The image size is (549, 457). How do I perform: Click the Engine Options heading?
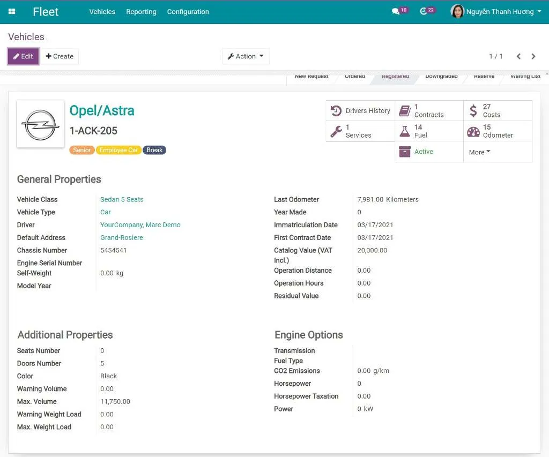coord(309,335)
